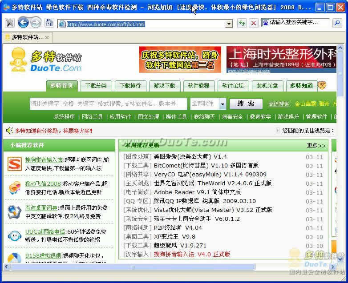Open the 下载分类 tab
The image size is (348, 283).
click(x=96, y=86)
